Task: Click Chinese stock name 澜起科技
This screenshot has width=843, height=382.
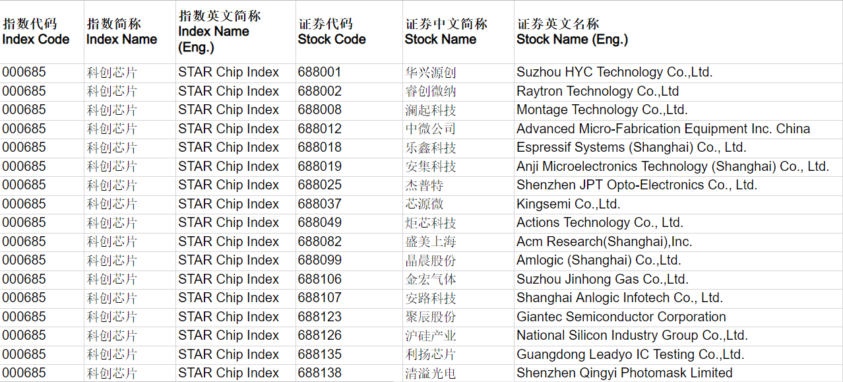Action: pos(431,110)
